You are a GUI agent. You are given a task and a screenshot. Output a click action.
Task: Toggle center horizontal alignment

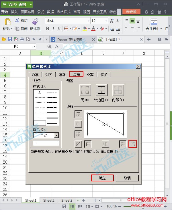[132, 29]
